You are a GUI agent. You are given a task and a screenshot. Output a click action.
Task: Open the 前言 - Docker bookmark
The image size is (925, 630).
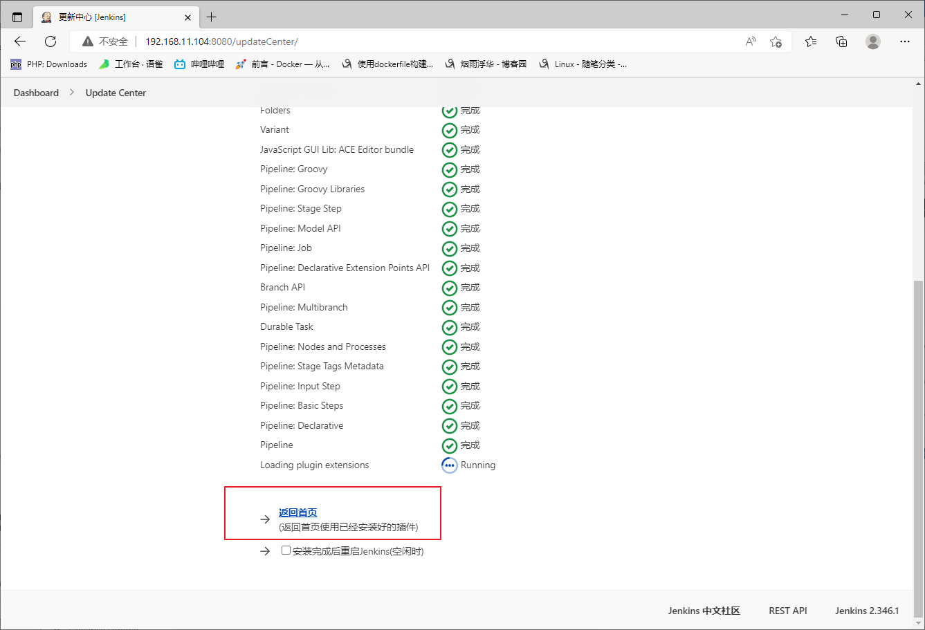[282, 64]
